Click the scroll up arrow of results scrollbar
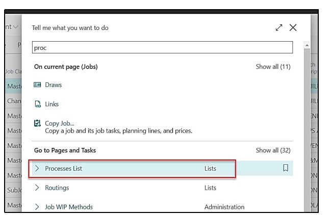 [x=307, y=45]
